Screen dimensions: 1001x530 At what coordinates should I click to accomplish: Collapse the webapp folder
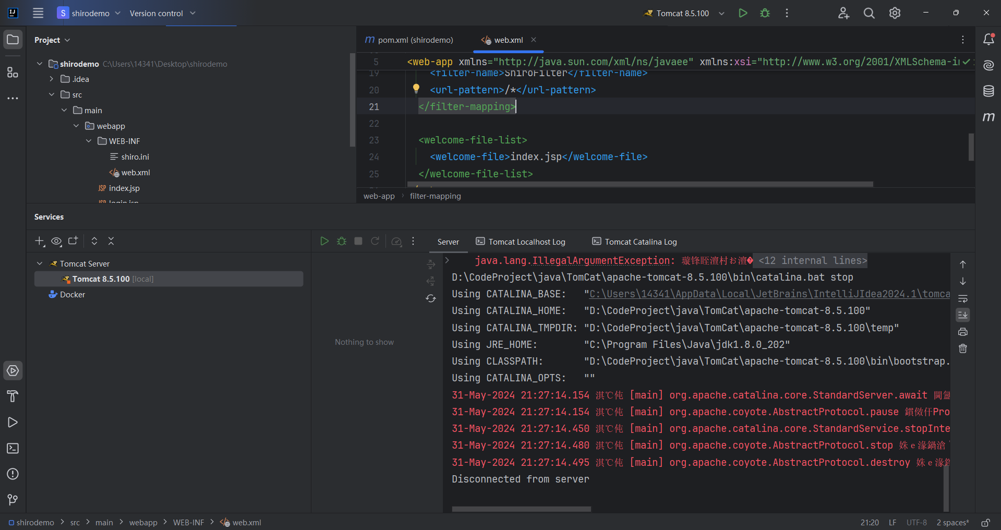point(76,126)
